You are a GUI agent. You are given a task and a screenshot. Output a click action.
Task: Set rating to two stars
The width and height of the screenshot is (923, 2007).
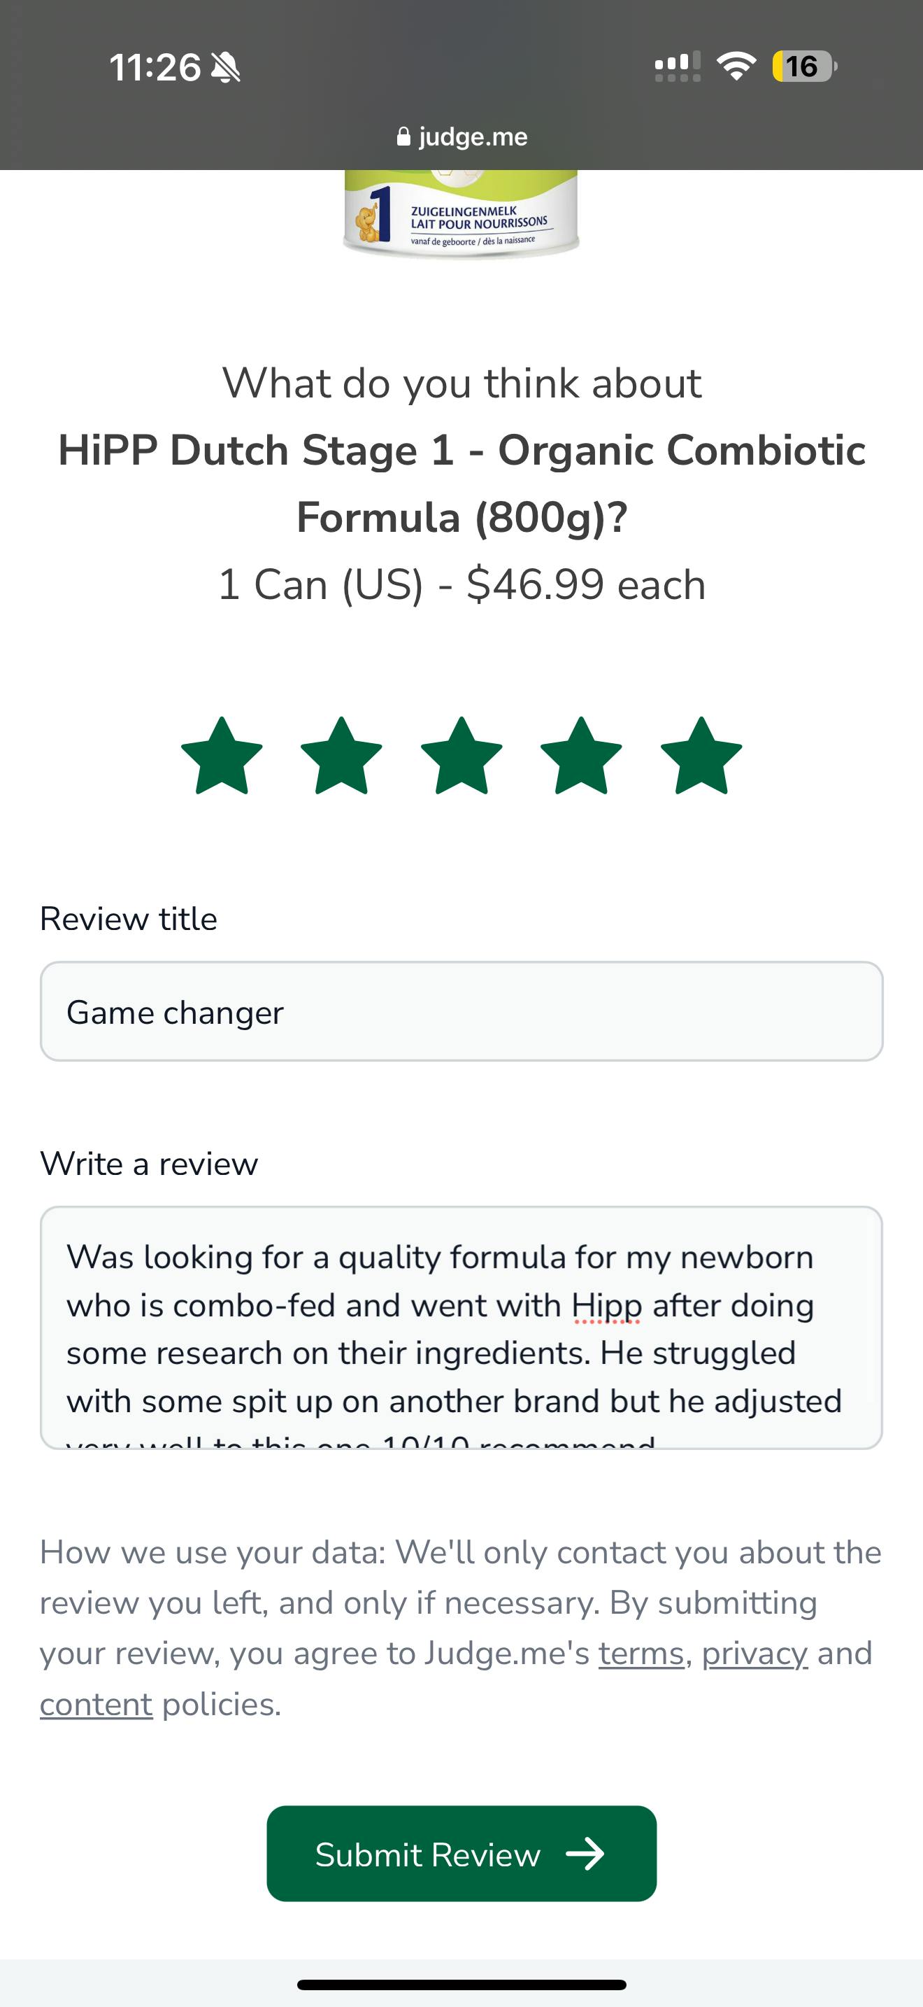coord(342,756)
